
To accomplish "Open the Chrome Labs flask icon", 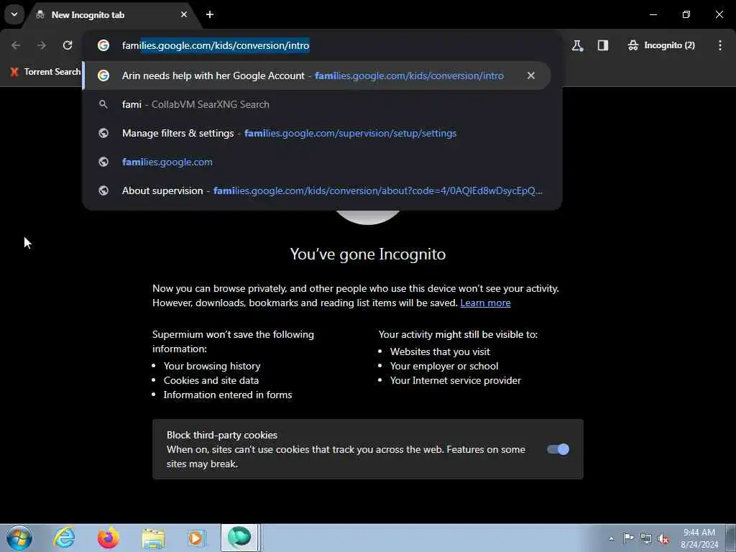I will point(577,45).
